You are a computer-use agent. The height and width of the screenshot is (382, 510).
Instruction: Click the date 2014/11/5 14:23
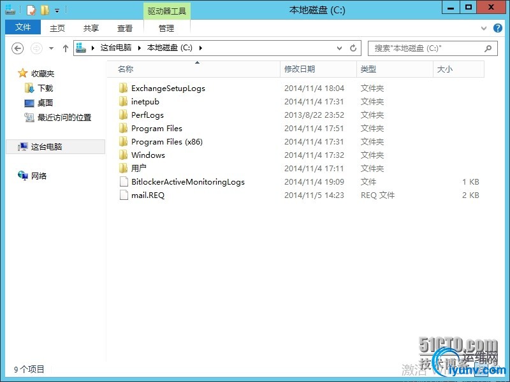pyautogui.click(x=314, y=195)
